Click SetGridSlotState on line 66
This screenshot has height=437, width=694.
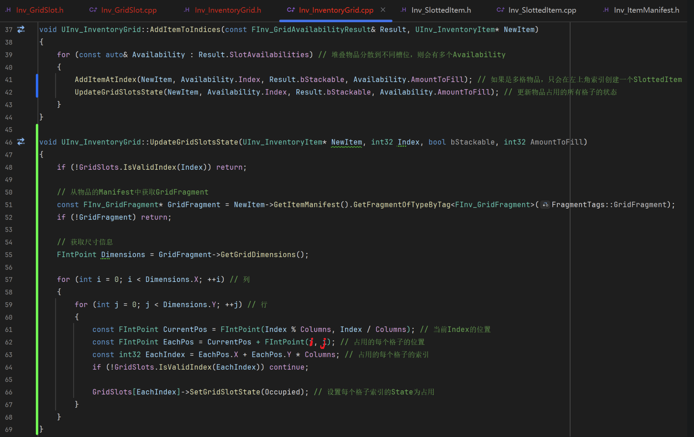[225, 392]
